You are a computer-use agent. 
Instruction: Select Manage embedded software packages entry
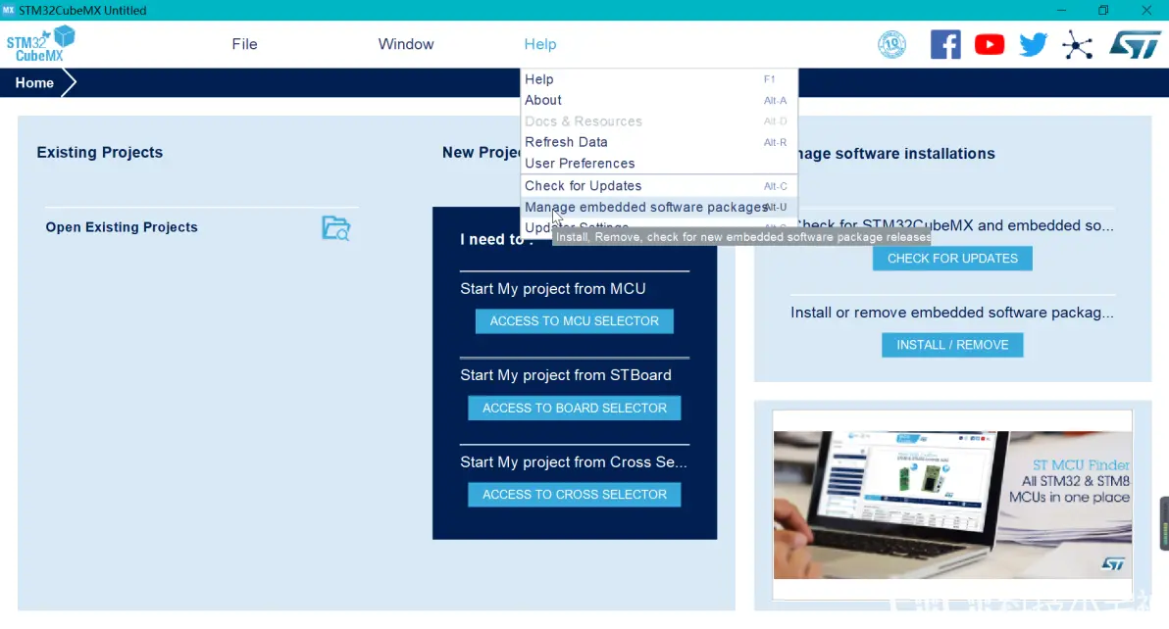tap(658, 207)
